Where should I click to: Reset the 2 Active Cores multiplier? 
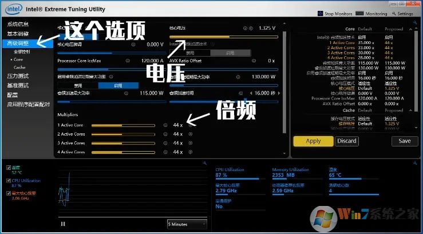[x=191, y=134]
